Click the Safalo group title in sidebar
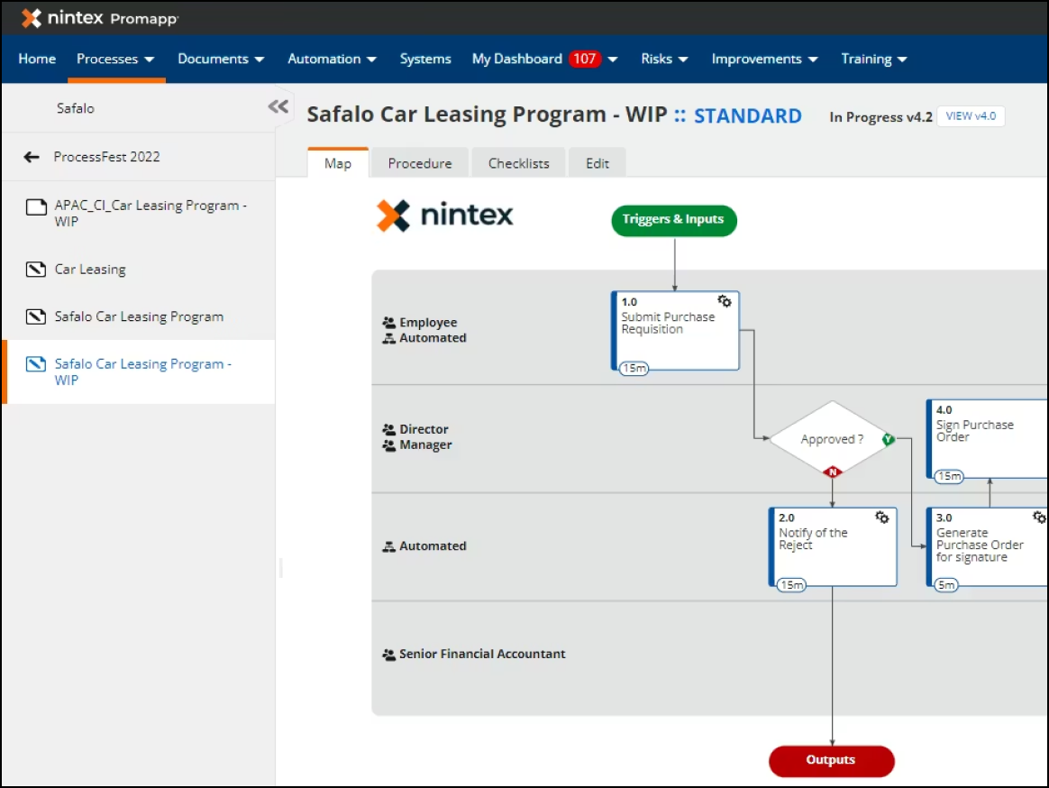 tap(76, 108)
